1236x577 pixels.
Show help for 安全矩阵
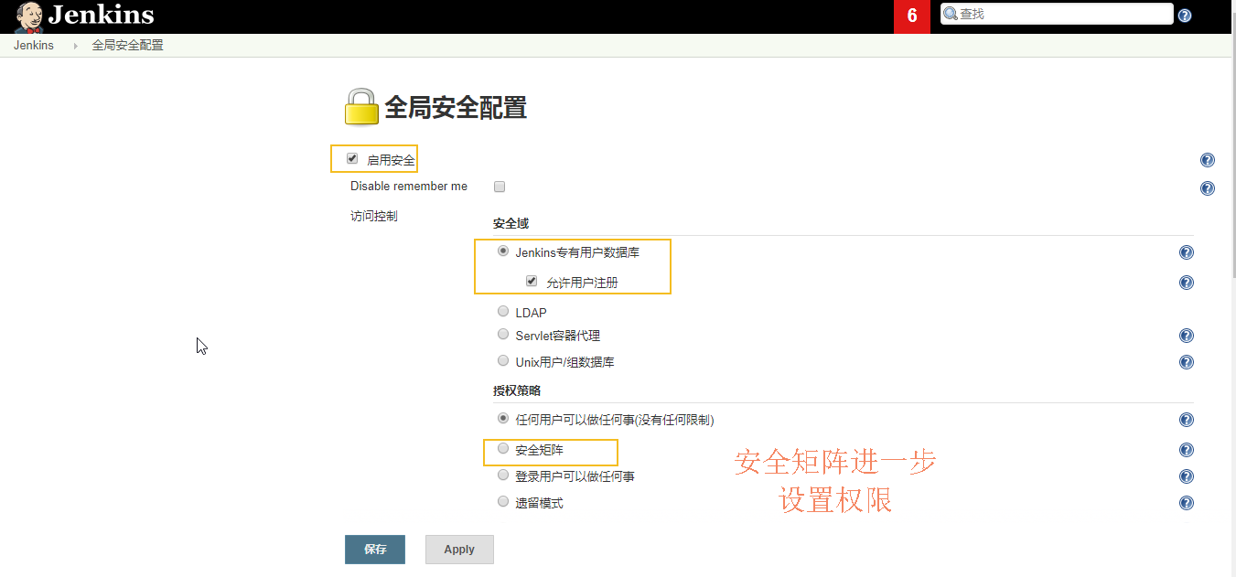click(1187, 450)
